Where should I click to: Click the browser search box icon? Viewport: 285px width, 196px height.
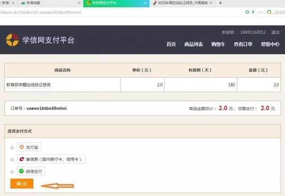click(269, 12)
